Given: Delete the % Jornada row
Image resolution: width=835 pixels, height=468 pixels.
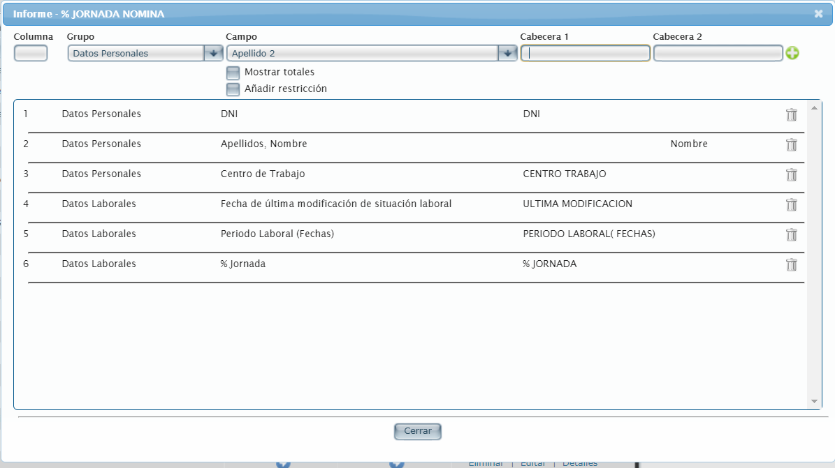Looking at the screenshot, I should pyautogui.click(x=791, y=265).
